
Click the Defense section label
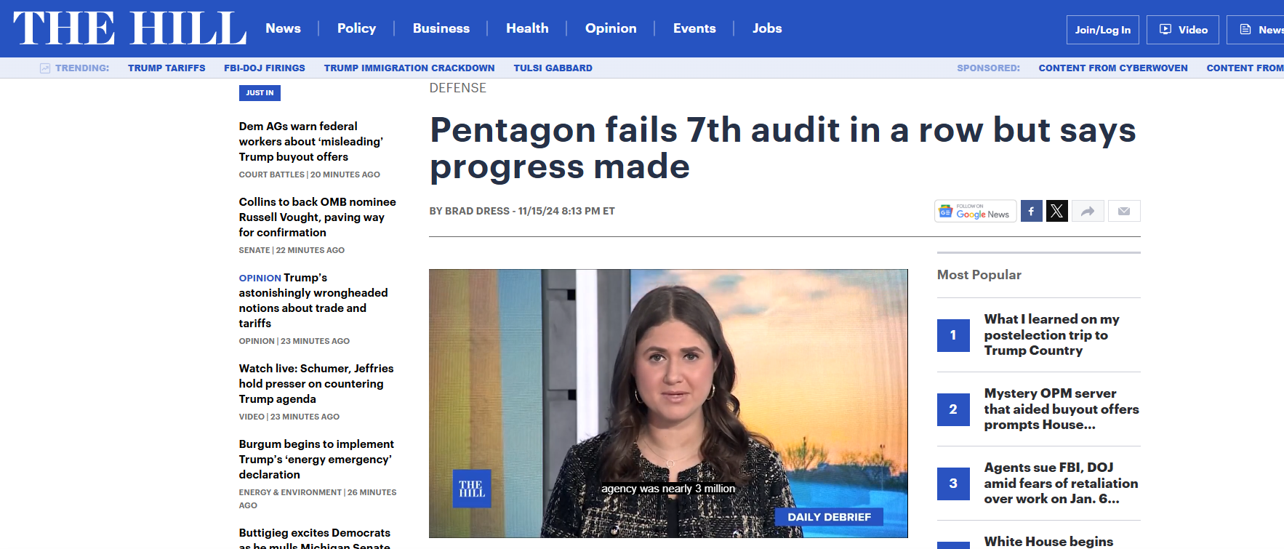tap(457, 88)
